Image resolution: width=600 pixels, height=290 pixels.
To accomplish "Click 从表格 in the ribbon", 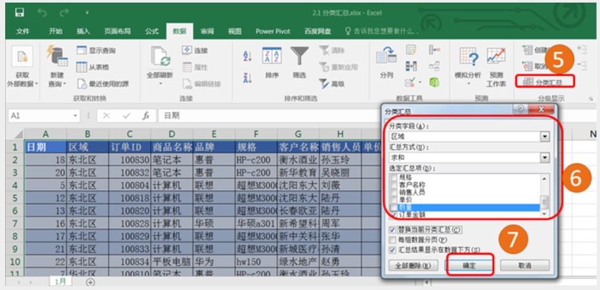I will (93, 67).
